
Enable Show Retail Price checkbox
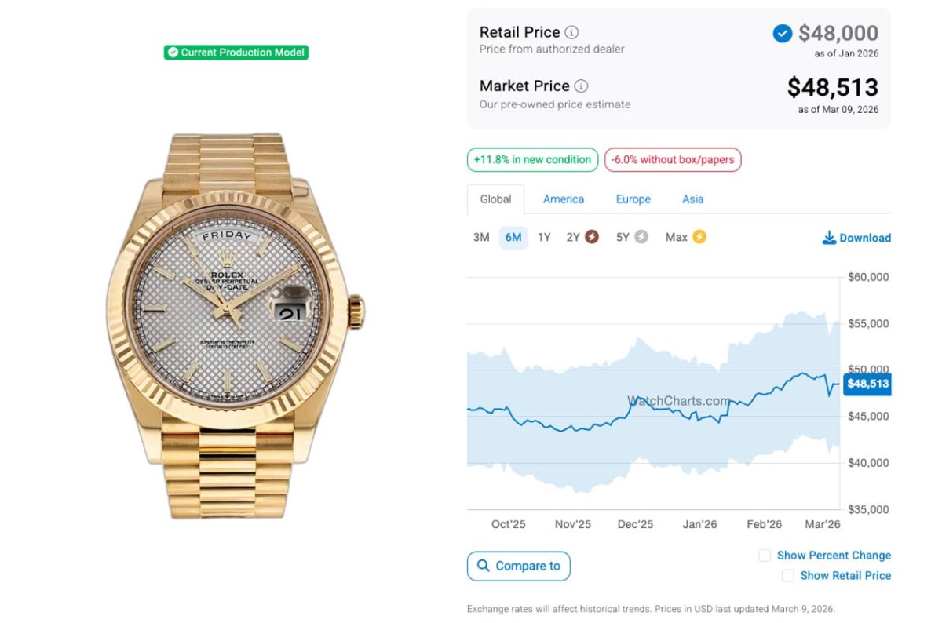coord(788,576)
